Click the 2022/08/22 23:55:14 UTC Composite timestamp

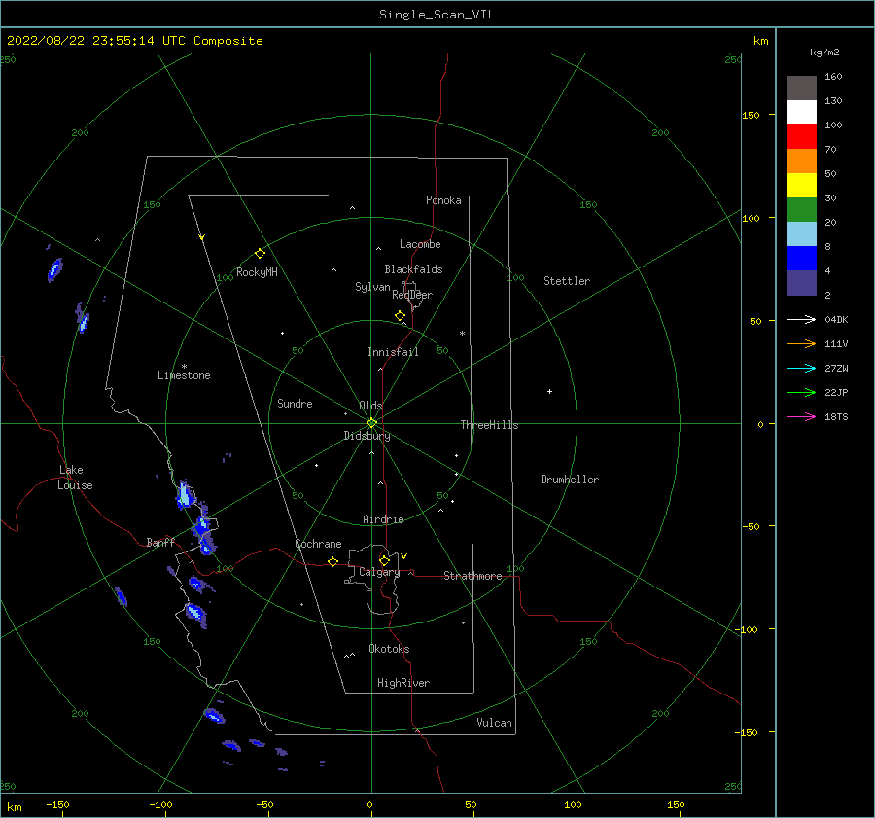pos(134,41)
